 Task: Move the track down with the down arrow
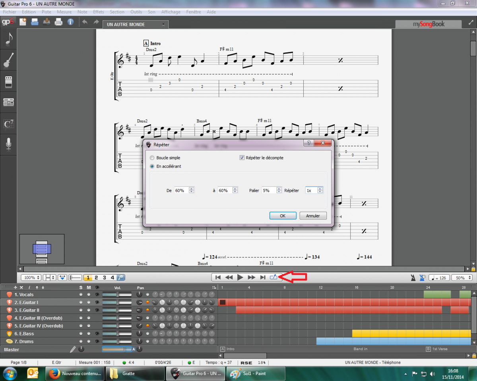[43, 287]
